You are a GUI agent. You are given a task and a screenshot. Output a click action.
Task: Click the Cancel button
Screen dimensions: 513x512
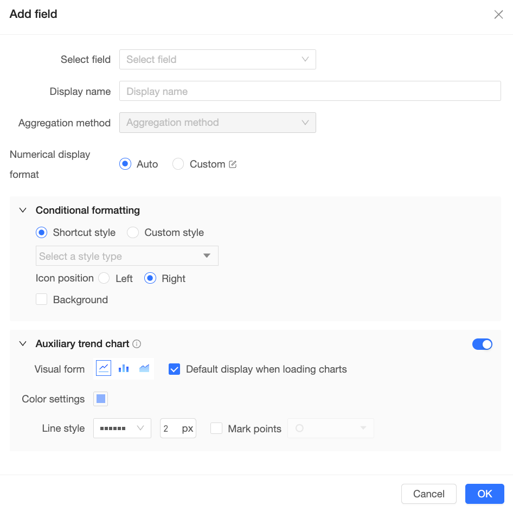coord(428,494)
